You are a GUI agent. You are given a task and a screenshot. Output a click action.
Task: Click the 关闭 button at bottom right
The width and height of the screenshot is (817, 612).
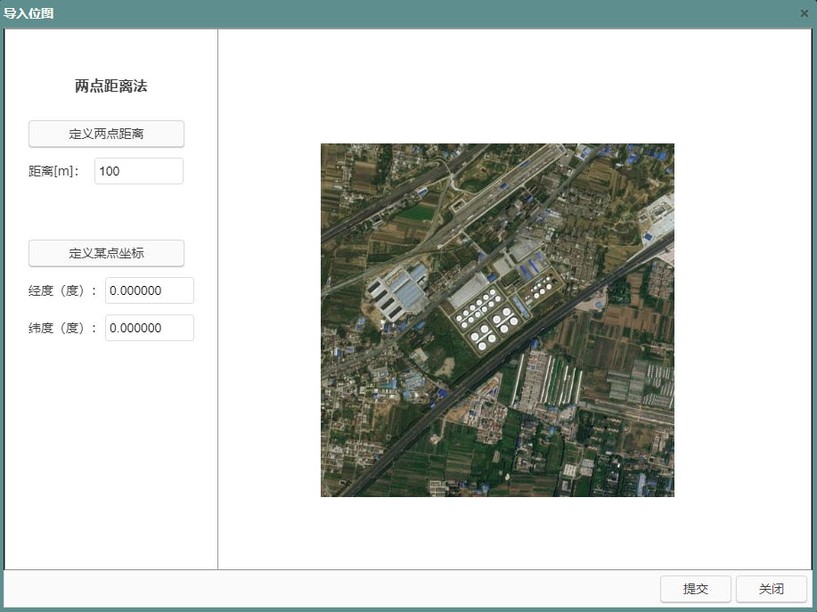tap(771, 589)
